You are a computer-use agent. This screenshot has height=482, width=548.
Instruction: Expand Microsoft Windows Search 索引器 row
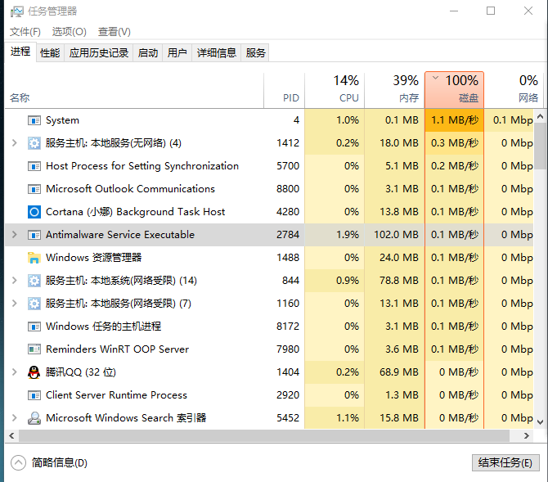(15, 418)
